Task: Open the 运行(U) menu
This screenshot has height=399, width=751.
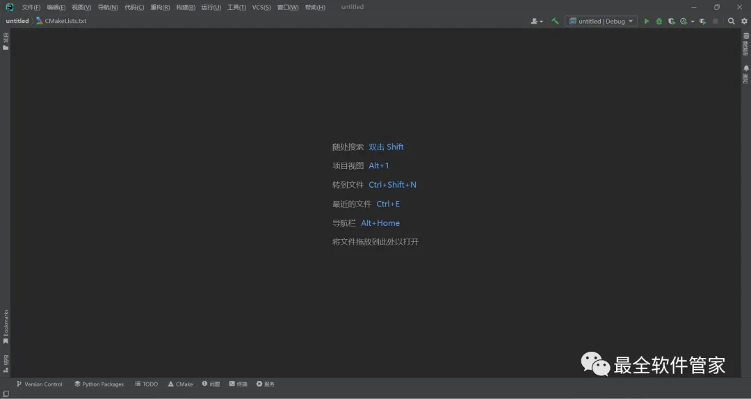Action: pyautogui.click(x=211, y=7)
